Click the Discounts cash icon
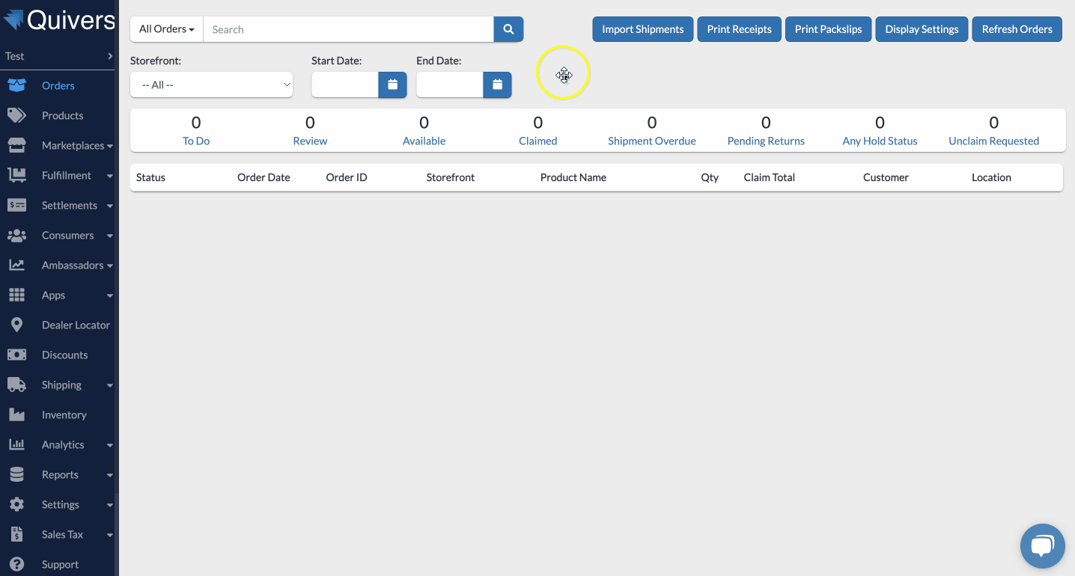 coord(16,355)
